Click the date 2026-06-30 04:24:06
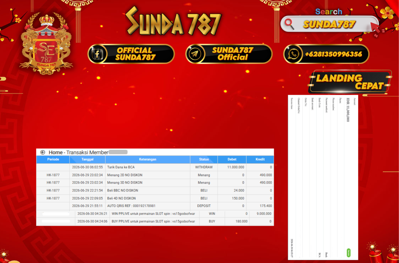The height and width of the screenshot is (263, 399). pos(92,221)
